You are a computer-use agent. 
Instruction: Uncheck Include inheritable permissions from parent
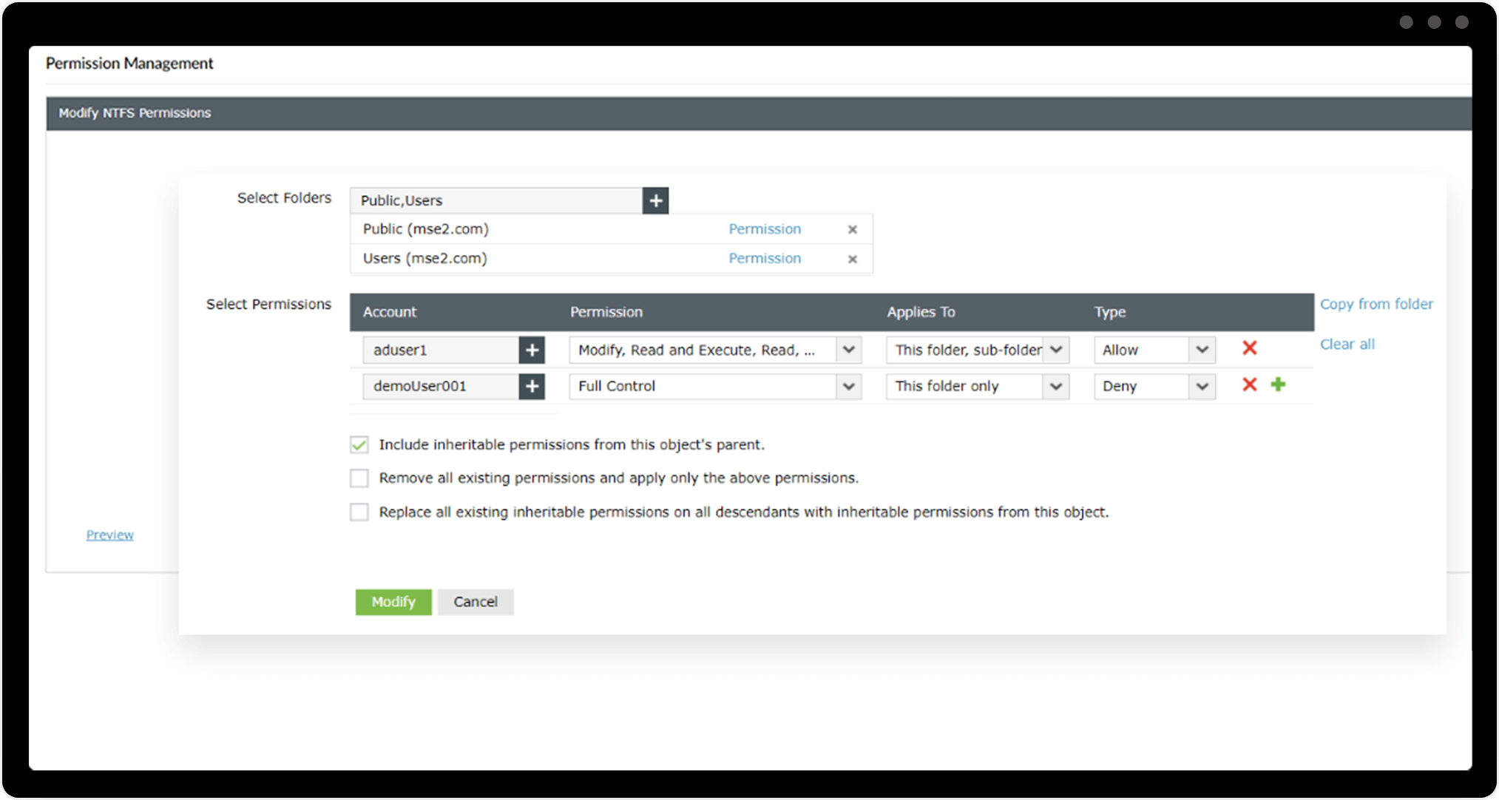359,444
